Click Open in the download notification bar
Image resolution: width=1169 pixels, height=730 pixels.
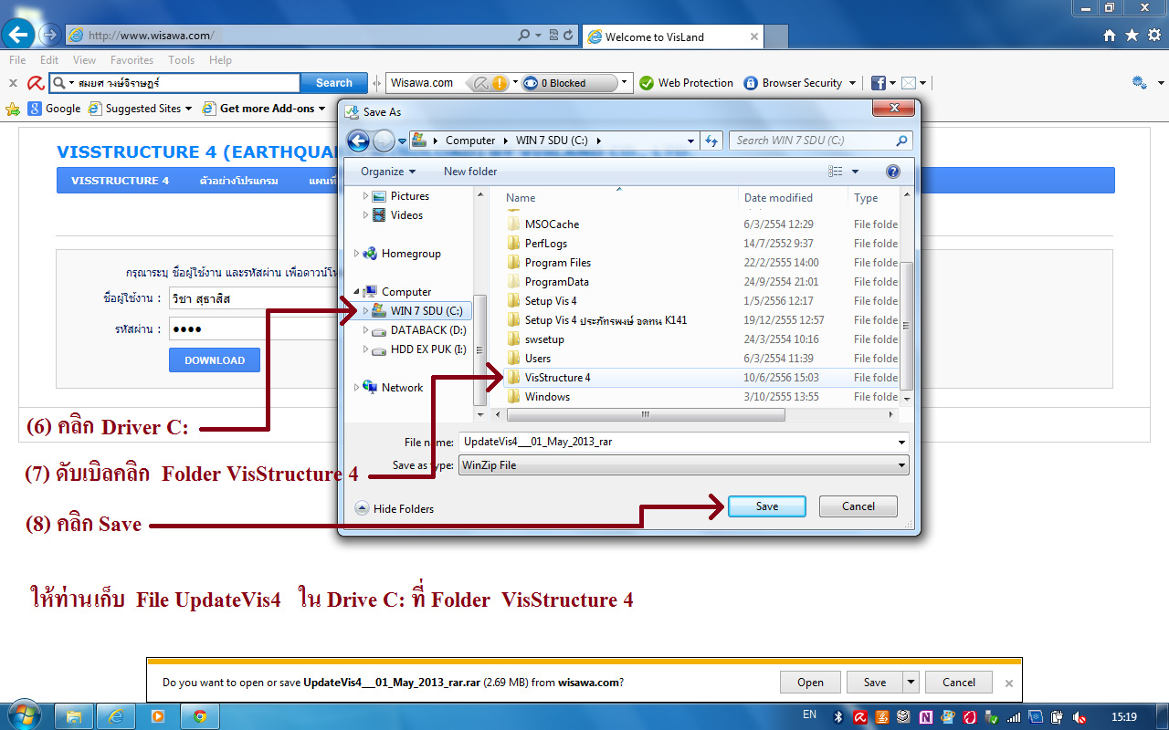pyautogui.click(x=810, y=683)
